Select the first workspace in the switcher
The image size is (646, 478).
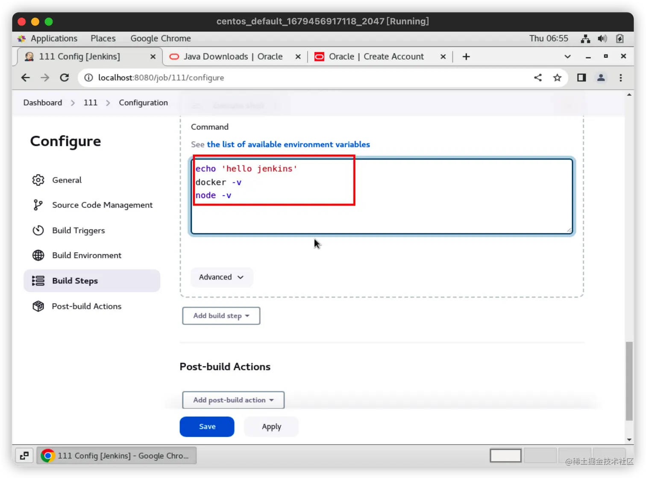click(x=505, y=456)
